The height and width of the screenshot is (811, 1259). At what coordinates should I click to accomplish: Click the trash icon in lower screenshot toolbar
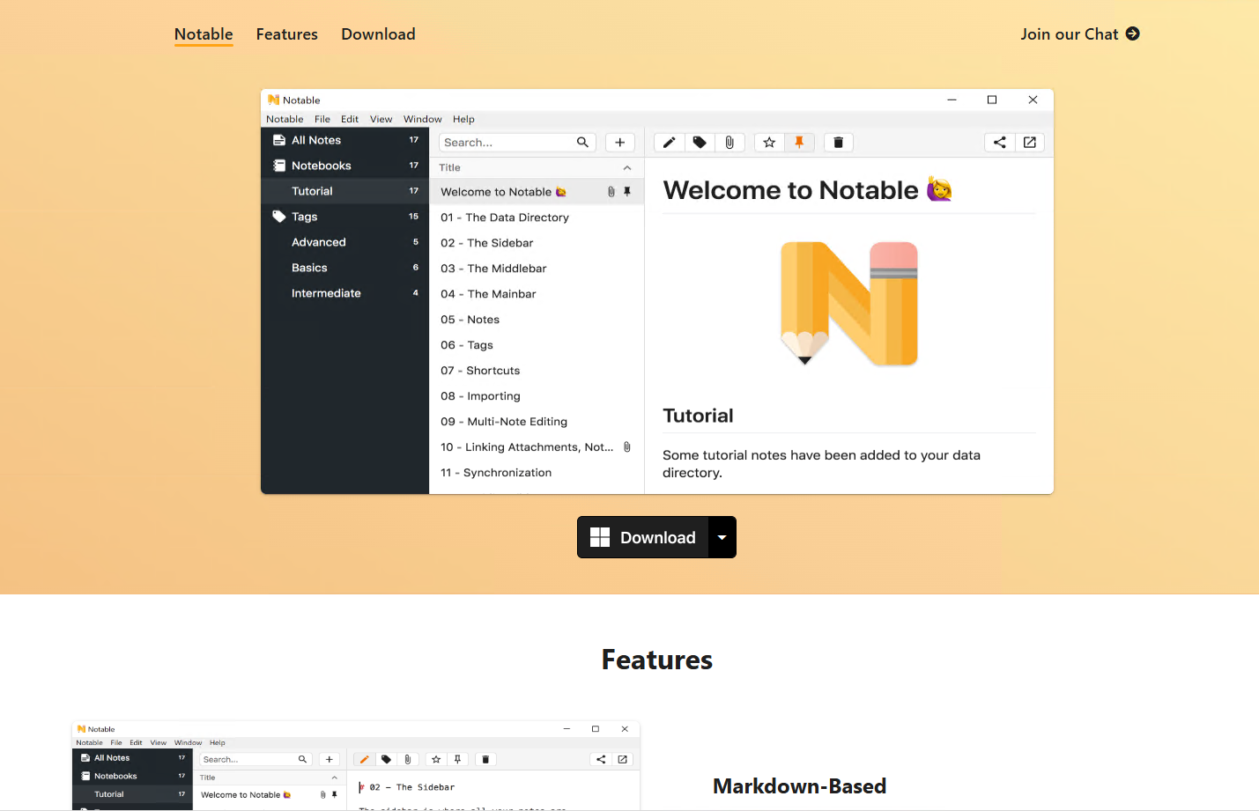pos(485,759)
